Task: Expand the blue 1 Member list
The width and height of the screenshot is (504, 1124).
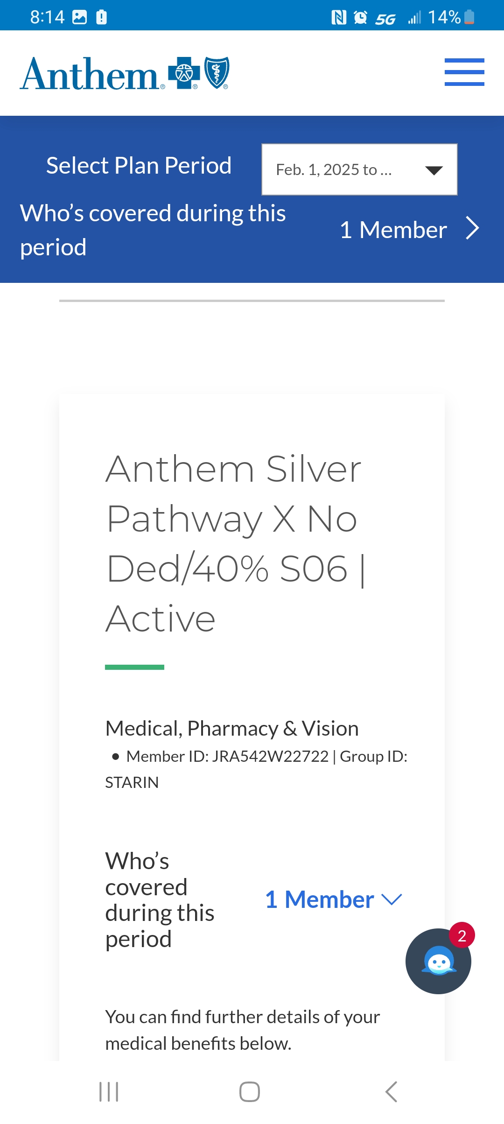Action: coord(333,899)
